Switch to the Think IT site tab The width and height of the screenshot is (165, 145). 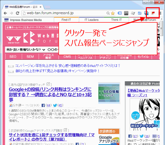(x=116, y=20)
